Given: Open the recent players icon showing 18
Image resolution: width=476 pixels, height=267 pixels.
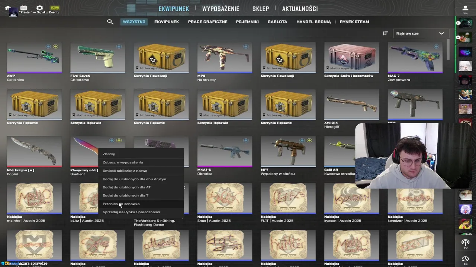Looking at the screenshot, I should [465, 261].
